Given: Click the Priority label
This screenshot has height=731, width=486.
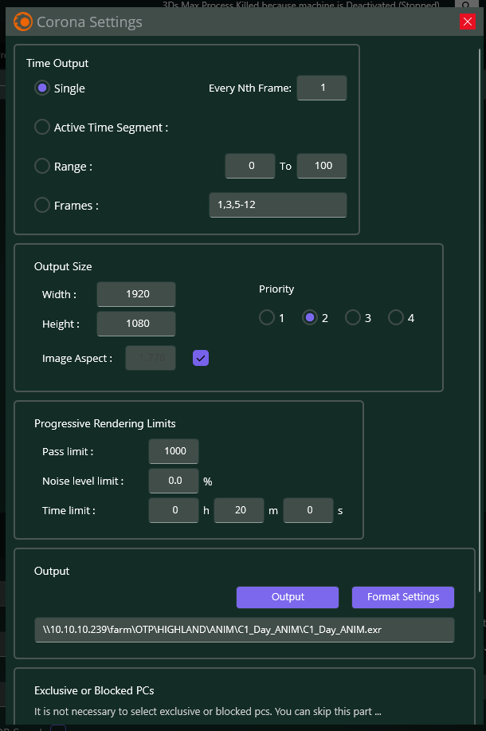Looking at the screenshot, I should click(276, 289).
